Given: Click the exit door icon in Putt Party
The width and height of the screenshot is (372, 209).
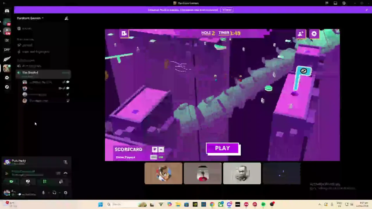Looking at the screenshot, I should [x=124, y=33].
